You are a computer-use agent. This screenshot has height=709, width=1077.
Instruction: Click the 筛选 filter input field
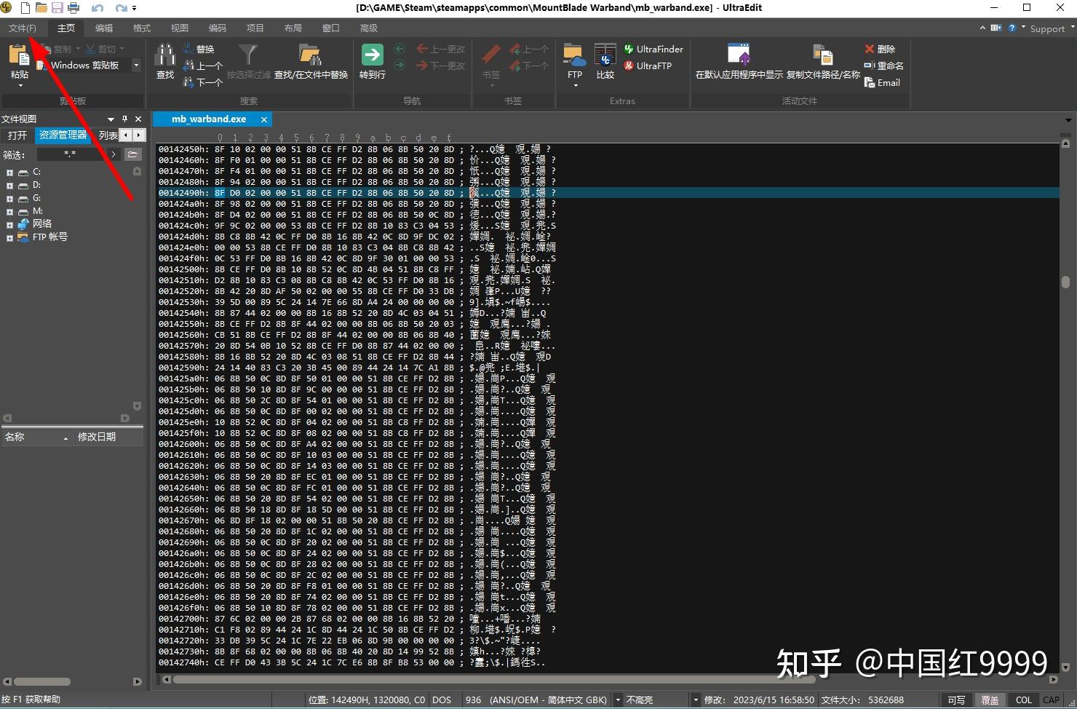[70, 154]
